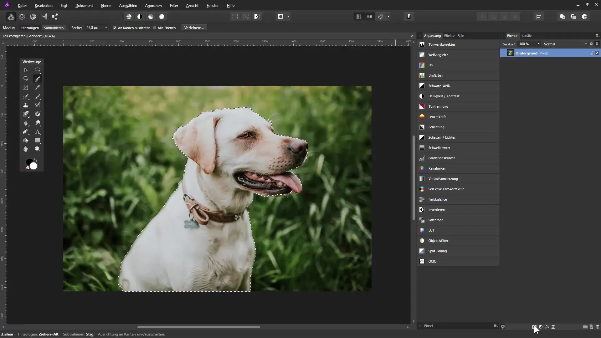Screen dimensions: 601x338
Task: Open the Ebenen panel options menu
Action: (x=597, y=36)
